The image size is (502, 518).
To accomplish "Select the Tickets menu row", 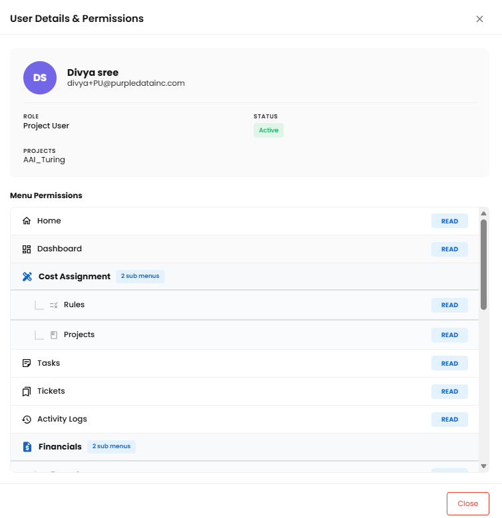I will 245,392.
